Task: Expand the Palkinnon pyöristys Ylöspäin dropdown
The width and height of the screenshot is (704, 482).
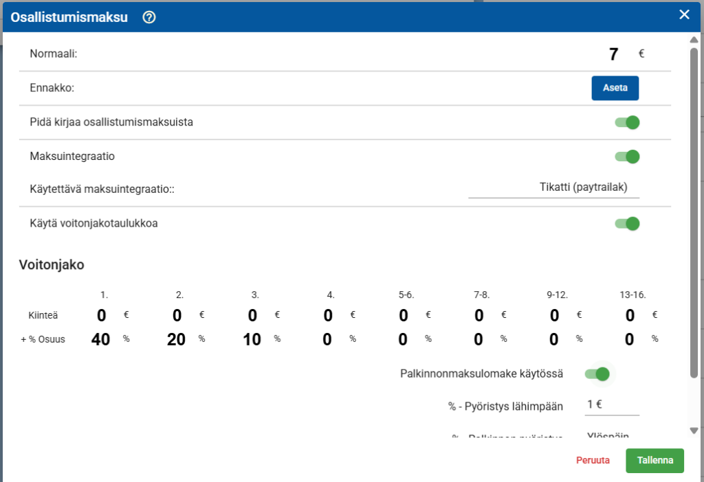Action: click(x=611, y=435)
